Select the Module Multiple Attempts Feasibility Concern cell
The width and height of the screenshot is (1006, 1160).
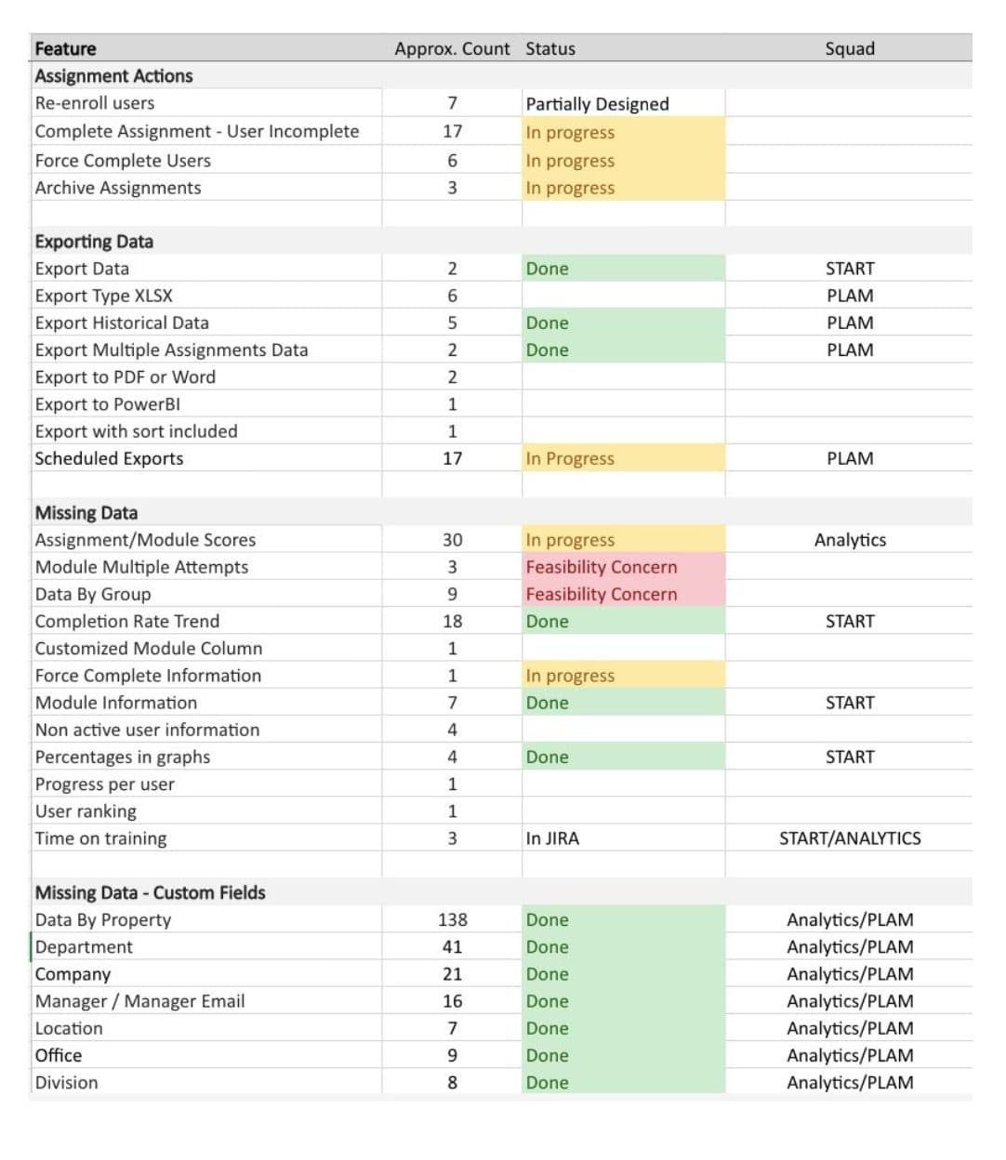[x=624, y=567]
